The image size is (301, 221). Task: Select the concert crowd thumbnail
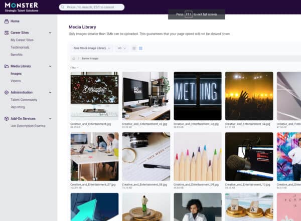(249, 96)
